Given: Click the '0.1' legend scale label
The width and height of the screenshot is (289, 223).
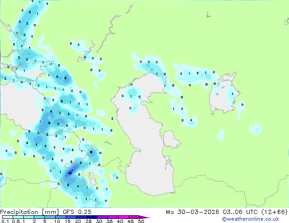Looking at the screenshot, I should (x=5, y=221).
